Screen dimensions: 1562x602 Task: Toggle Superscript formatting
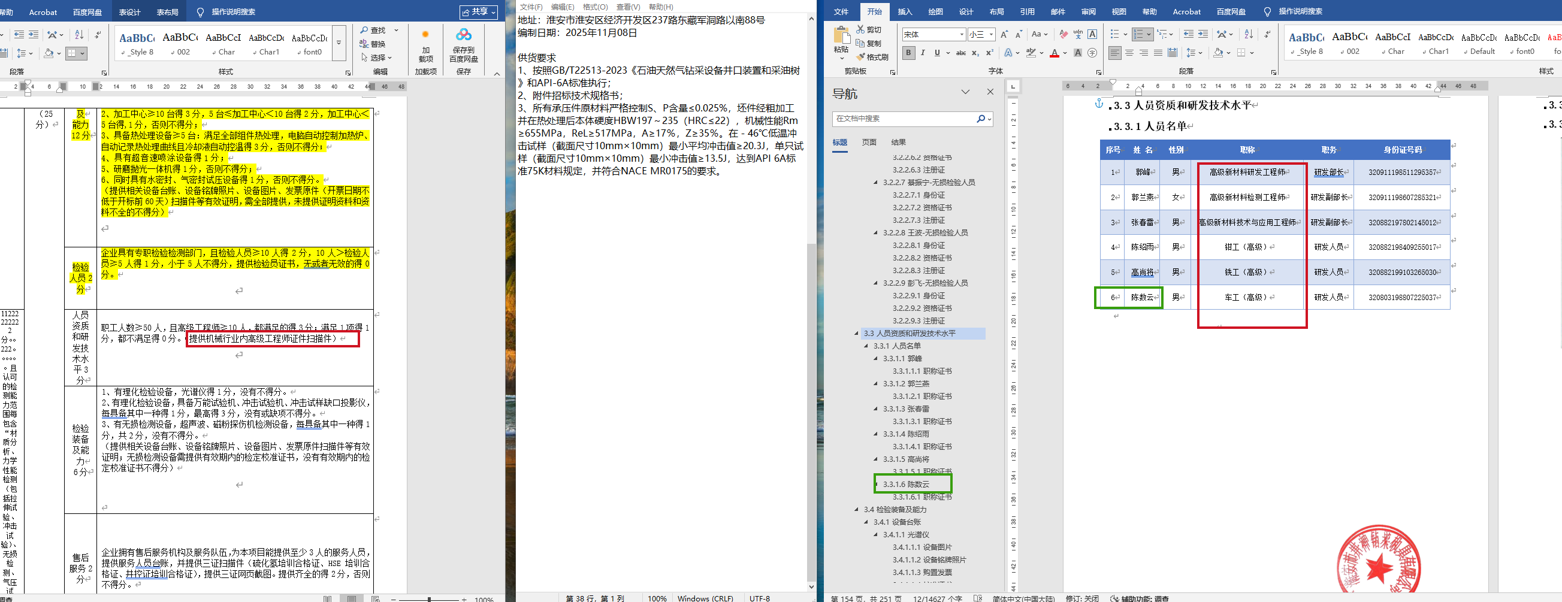pos(989,53)
